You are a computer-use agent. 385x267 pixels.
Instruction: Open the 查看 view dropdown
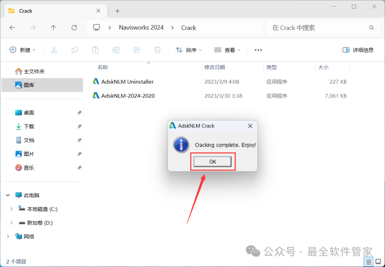coord(227,50)
